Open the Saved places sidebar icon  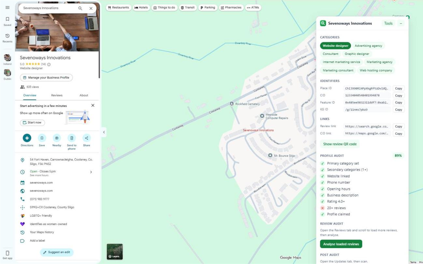pyautogui.click(x=7, y=21)
